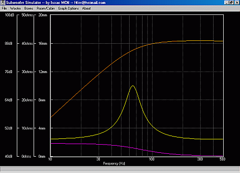Open the Boxes menu
This screenshot has height=173, width=240.
pyautogui.click(x=29, y=8)
